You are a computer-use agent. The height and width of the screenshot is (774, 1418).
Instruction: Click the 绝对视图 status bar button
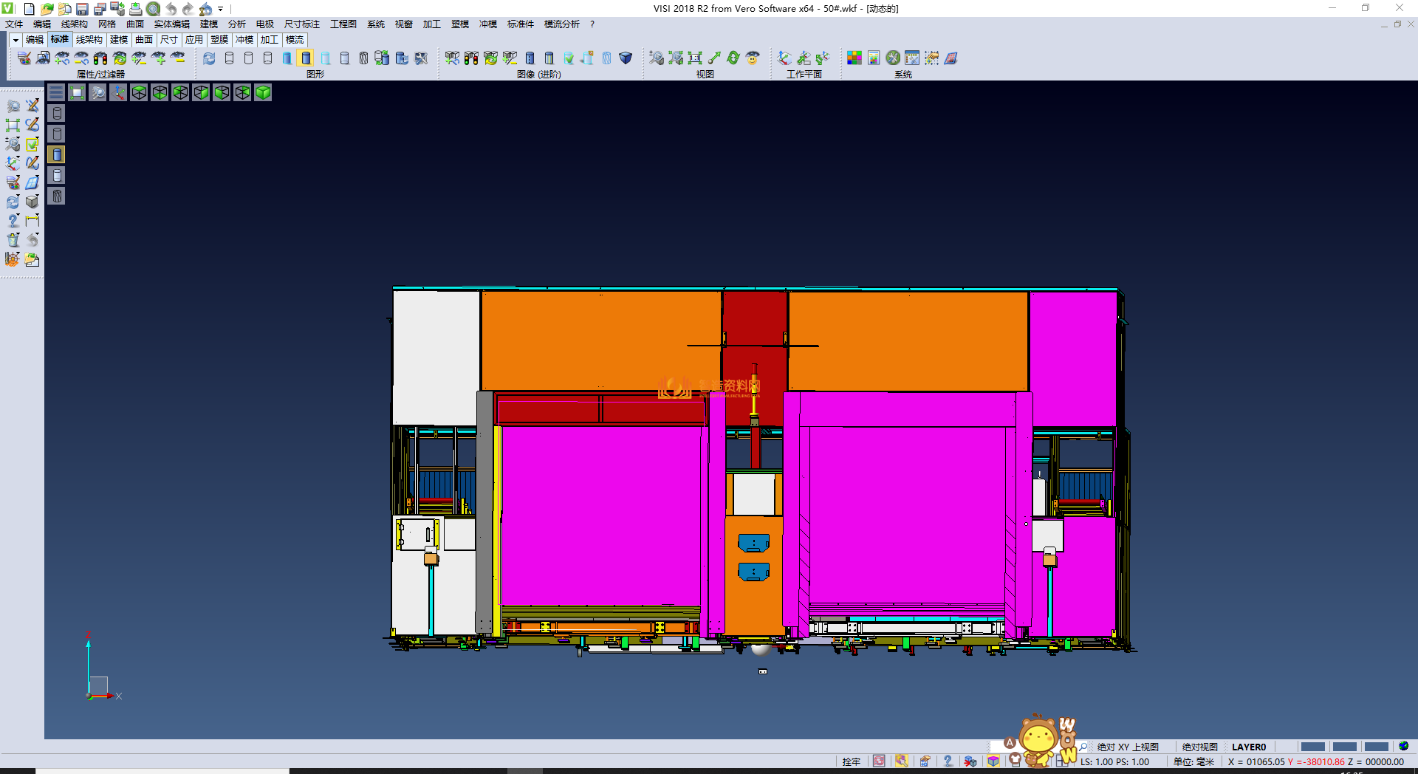[1199, 747]
